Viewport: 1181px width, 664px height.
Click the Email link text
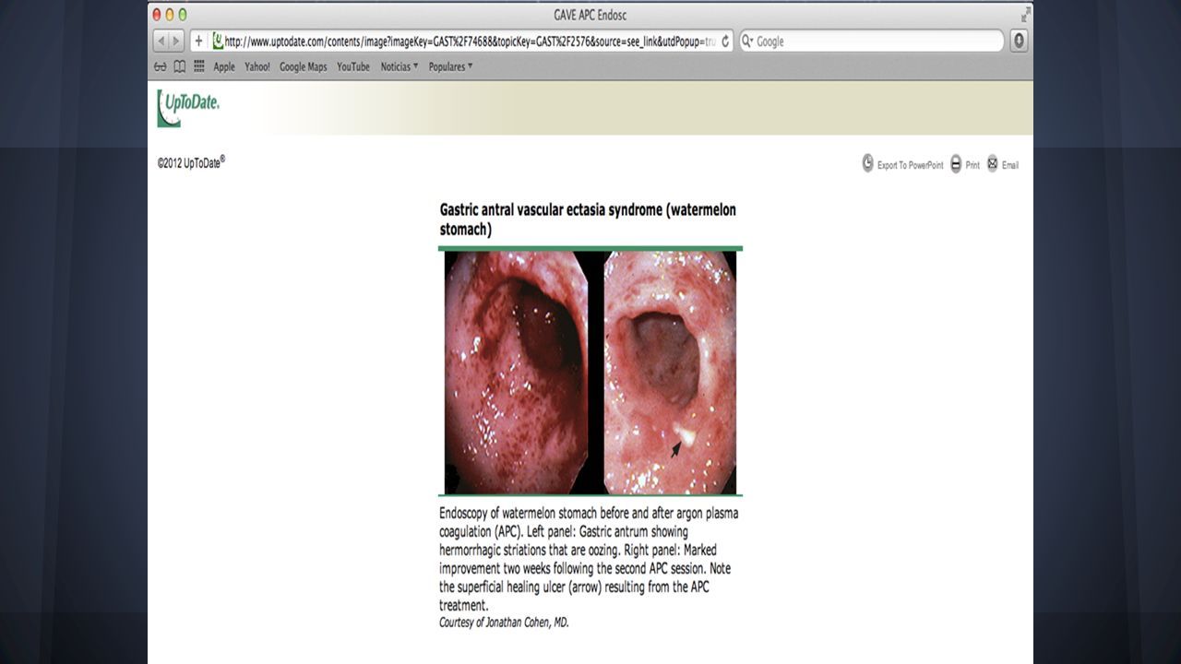pyautogui.click(x=1010, y=165)
